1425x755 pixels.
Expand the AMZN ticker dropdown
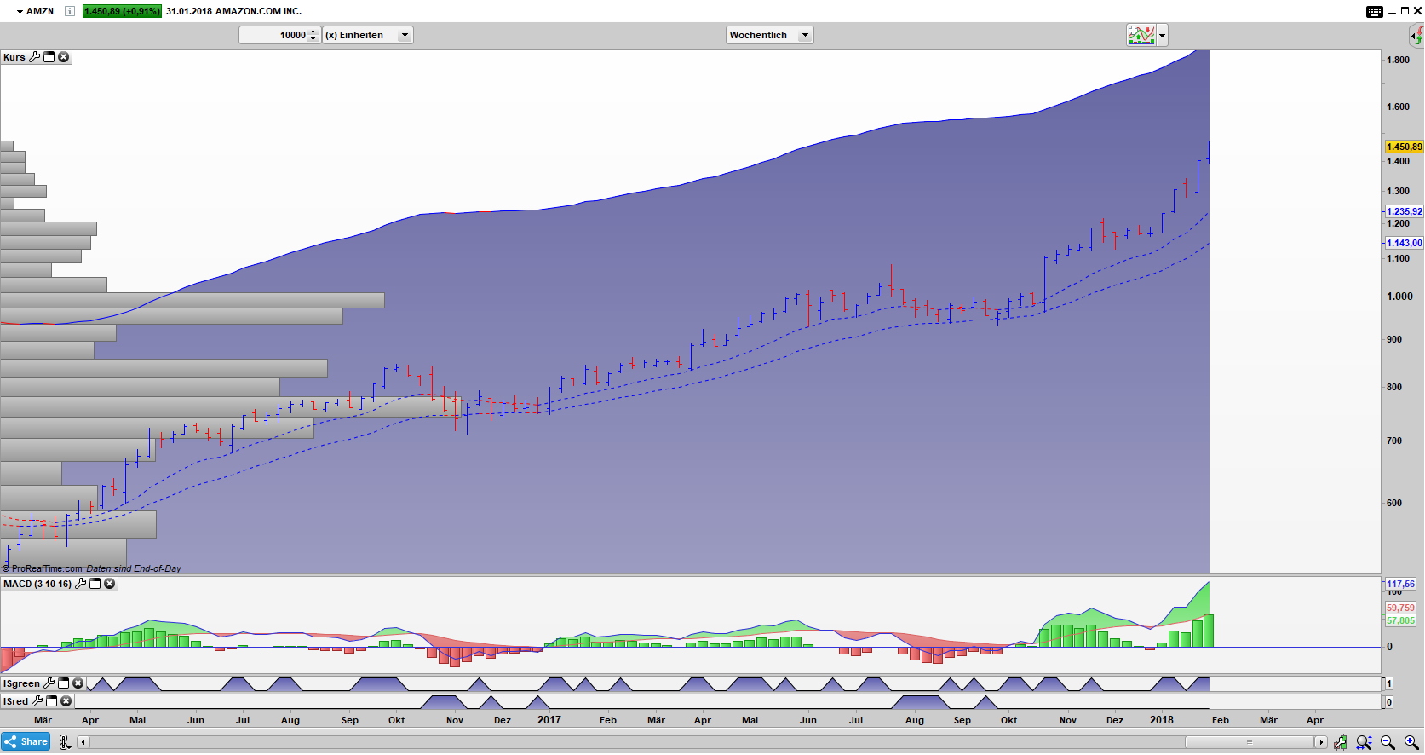tap(20, 11)
